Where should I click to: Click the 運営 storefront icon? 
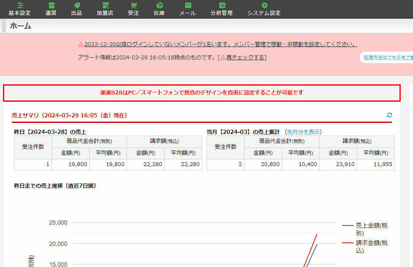point(51,6)
